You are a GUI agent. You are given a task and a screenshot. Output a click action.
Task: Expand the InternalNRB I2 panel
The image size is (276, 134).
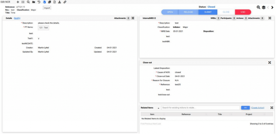(270, 18)
